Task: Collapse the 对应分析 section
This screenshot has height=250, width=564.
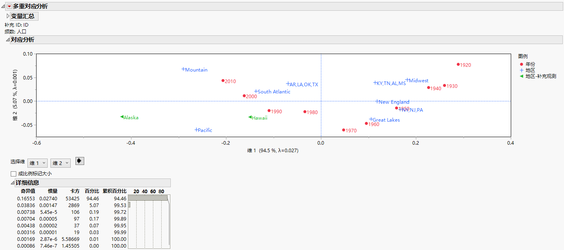Action: point(8,40)
